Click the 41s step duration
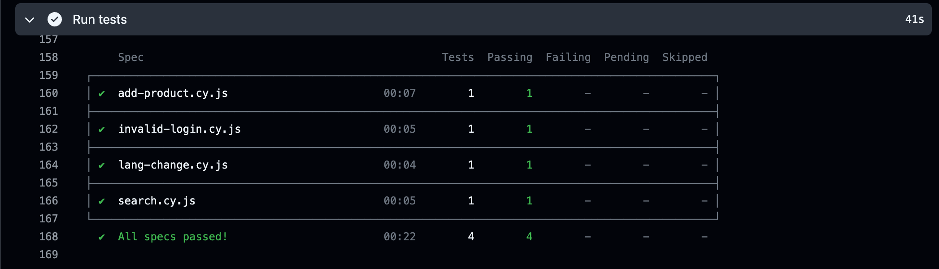This screenshot has width=939, height=269. pos(914,19)
